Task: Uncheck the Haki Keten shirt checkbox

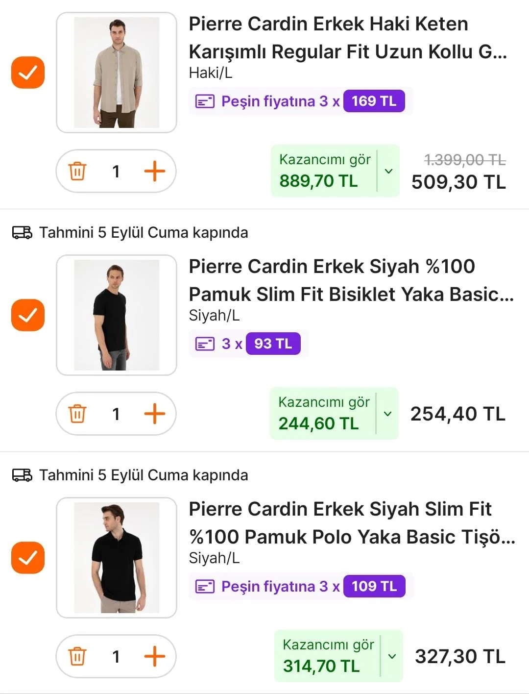Action: point(28,73)
